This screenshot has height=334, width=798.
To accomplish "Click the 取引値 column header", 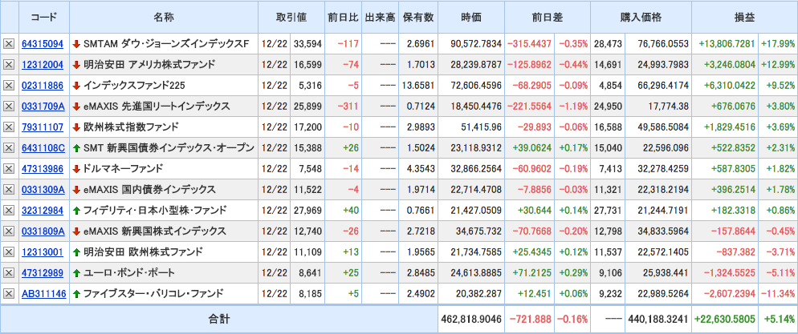I will [291, 17].
